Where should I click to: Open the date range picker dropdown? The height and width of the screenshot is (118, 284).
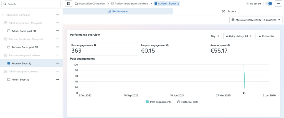click(256, 20)
